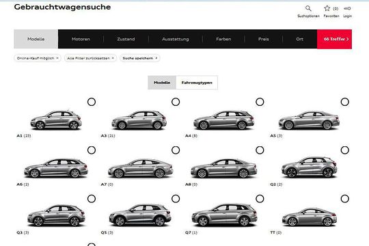Select the A5 model radio button

345,102
